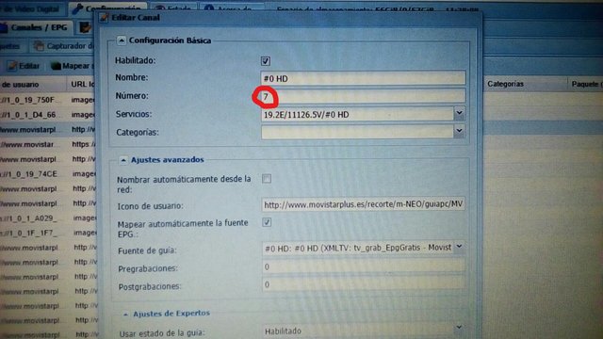Toggle Mapear automáticamente la fuente EPG checkbox
The width and height of the screenshot is (603, 339).
[x=267, y=222]
